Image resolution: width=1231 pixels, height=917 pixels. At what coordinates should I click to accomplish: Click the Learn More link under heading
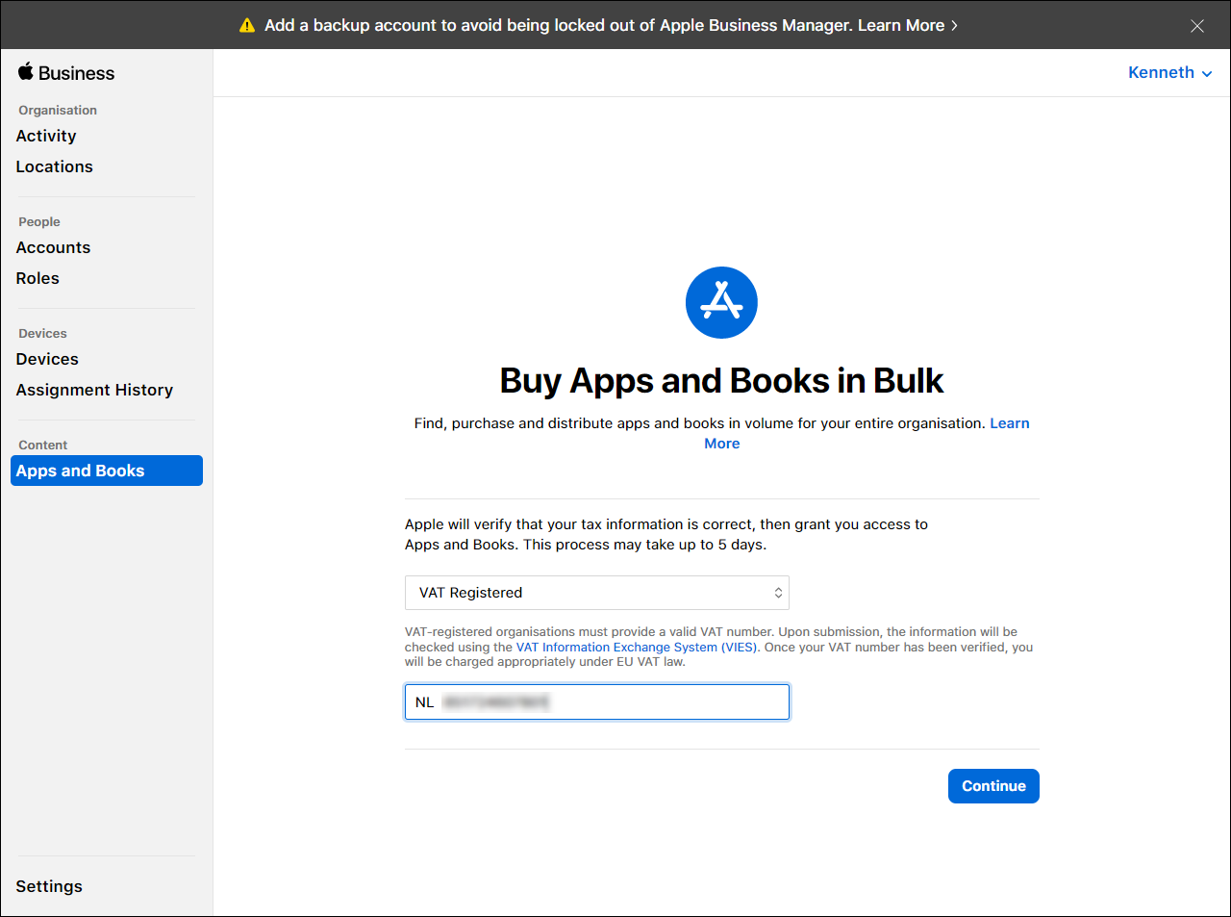pos(1009,423)
